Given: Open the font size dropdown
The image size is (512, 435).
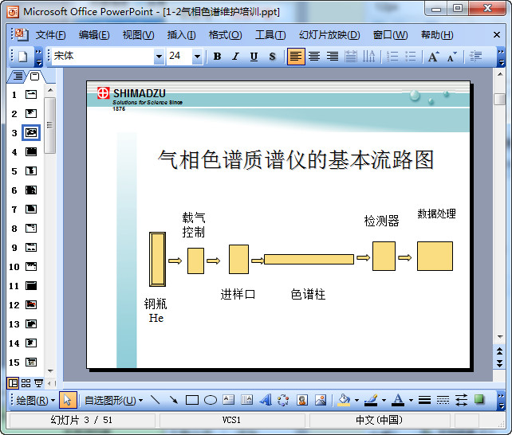Looking at the screenshot, I should 197,57.
